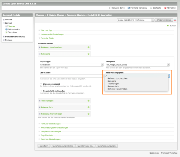Expand the Titel und Typ section
This screenshot has height=157, width=180.
(x=46, y=30)
